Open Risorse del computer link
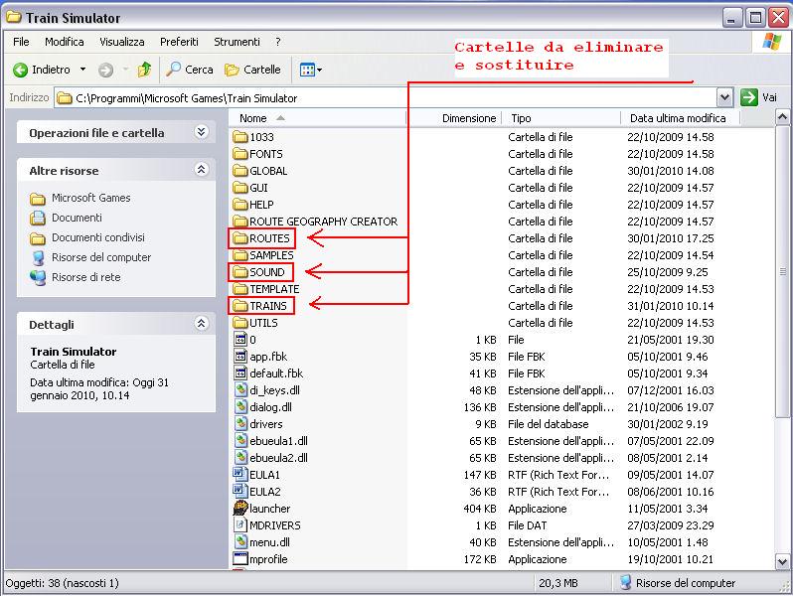The image size is (793, 596). 101,257
